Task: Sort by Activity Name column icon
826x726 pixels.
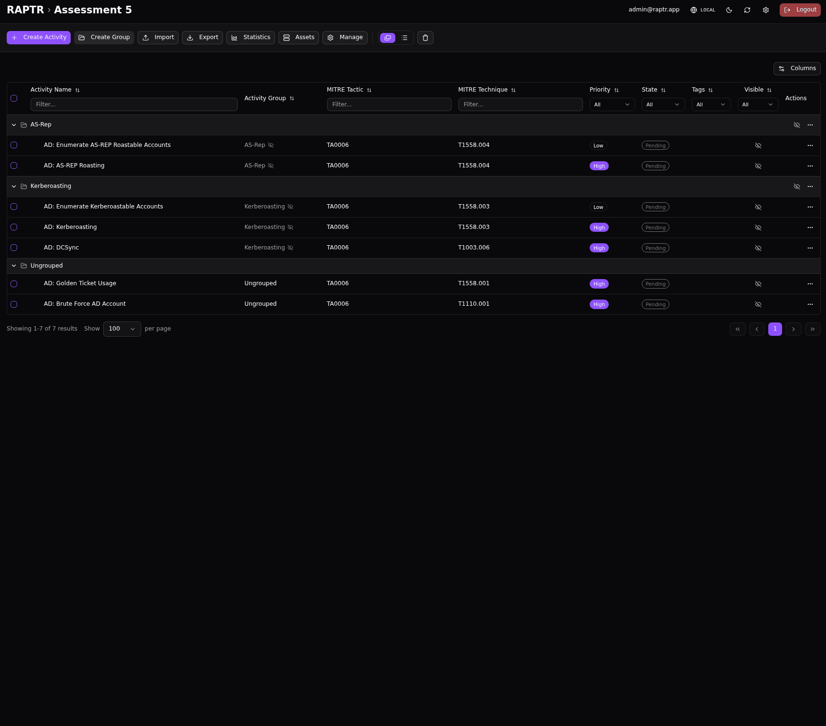Action: coord(77,90)
